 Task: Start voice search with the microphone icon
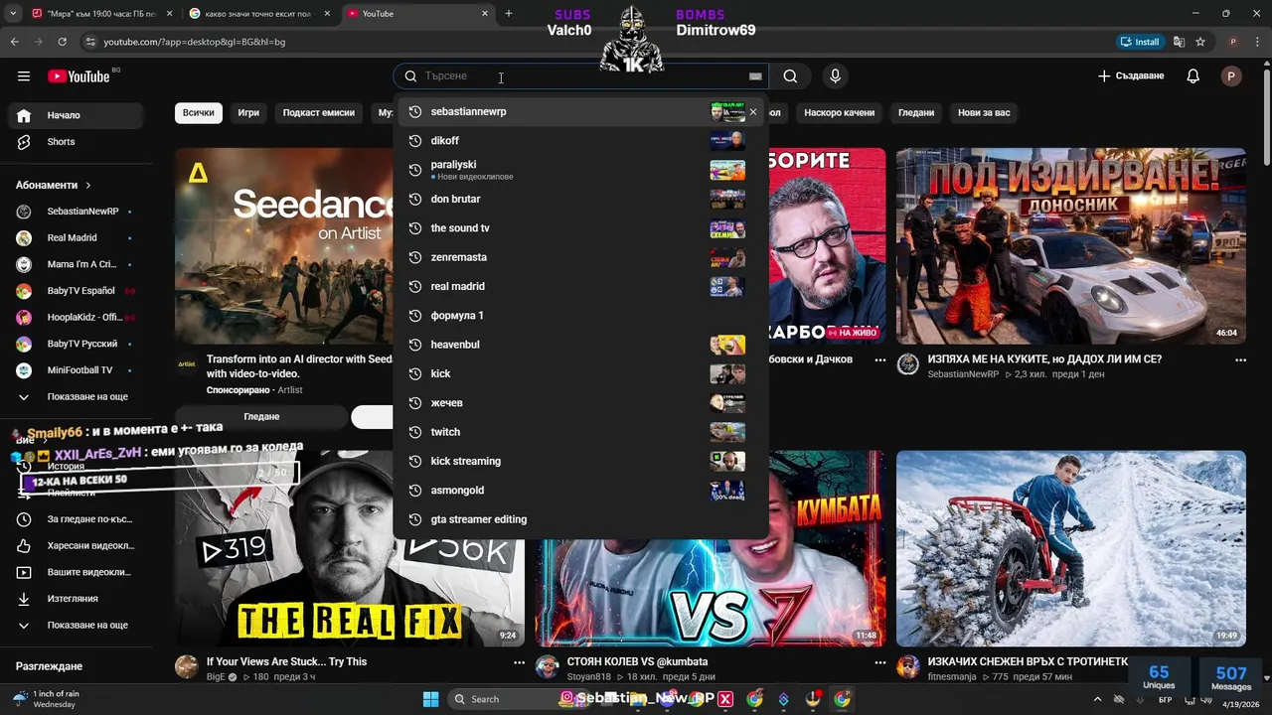click(x=835, y=76)
